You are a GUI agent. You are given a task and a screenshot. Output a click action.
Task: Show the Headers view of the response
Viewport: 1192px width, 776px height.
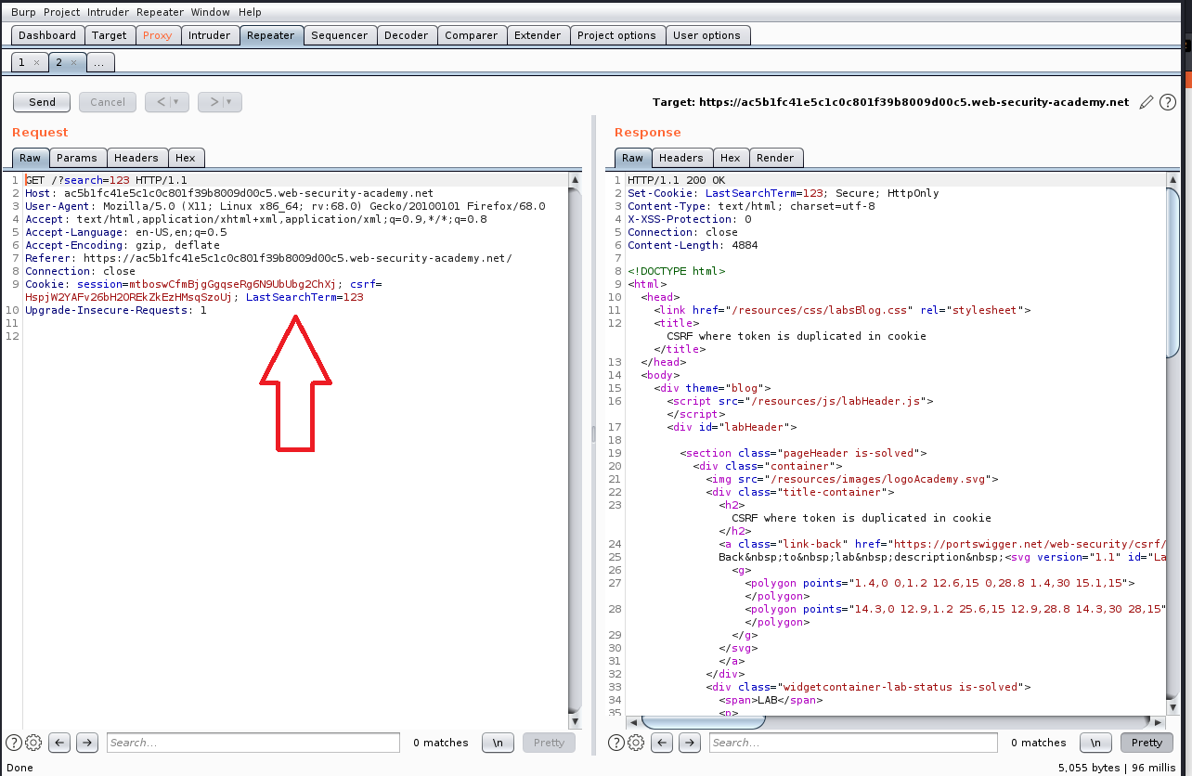(681, 158)
